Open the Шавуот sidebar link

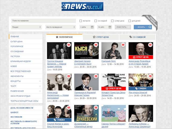click(14, 112)
